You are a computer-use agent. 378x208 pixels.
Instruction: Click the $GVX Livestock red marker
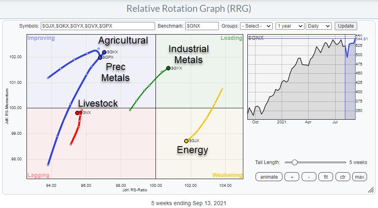[78, 113]
